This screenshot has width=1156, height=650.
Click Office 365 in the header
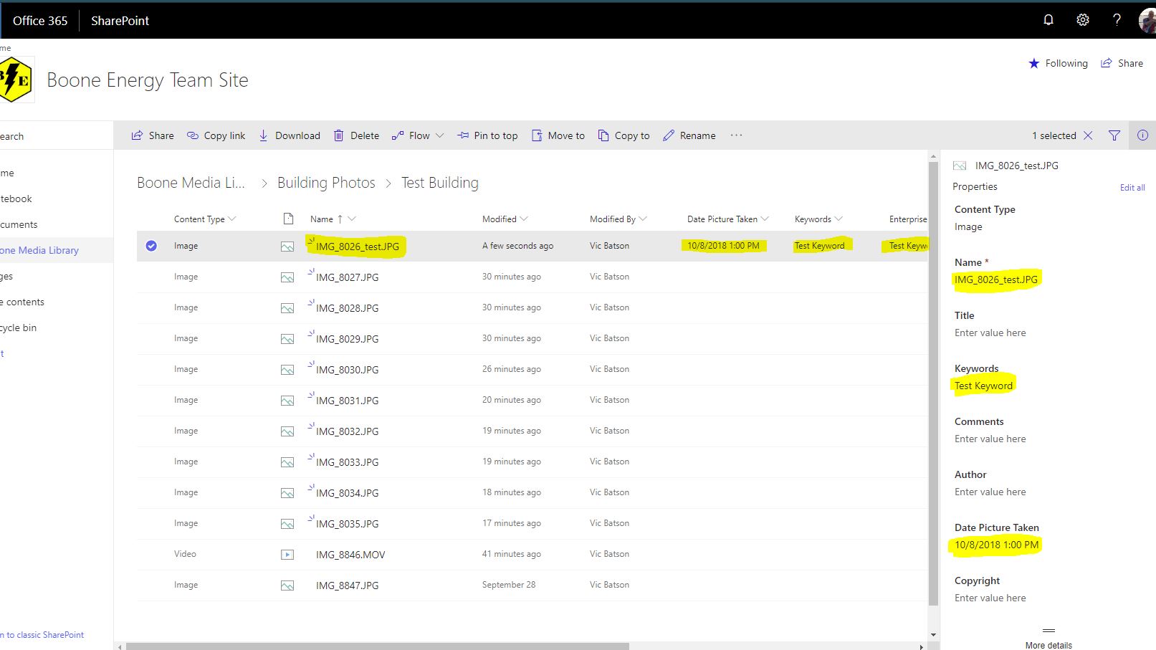[40, 21]
